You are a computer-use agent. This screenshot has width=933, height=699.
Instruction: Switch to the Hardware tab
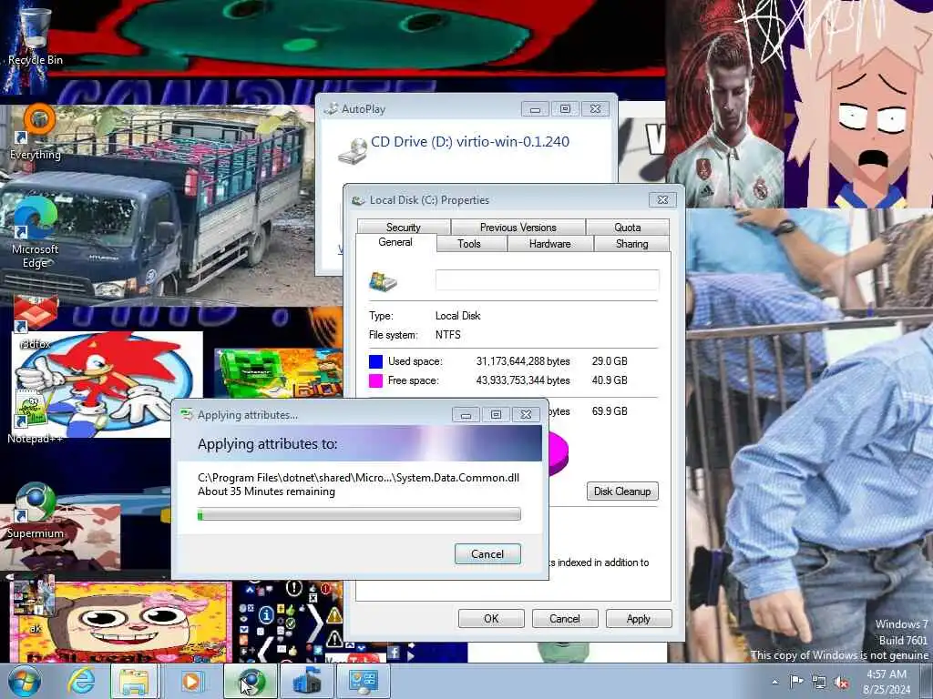549,244
